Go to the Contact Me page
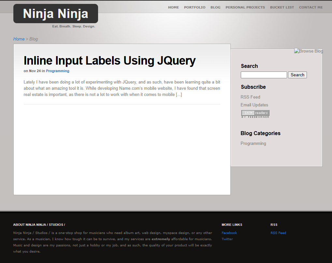332x263 pixels. point(311,8)
